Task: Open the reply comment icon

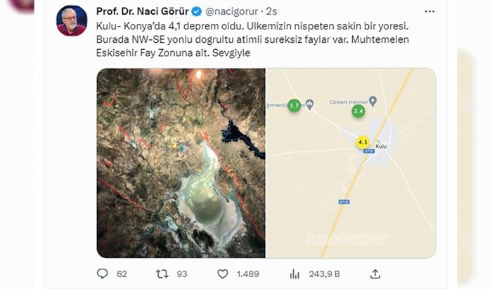Action: click(103, 274)
